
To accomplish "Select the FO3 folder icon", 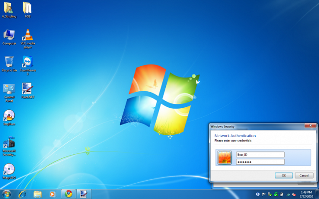I will pyautogui.click(x=28, y=8).
